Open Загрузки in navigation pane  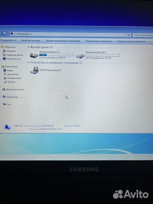click(x=11, y=51)
